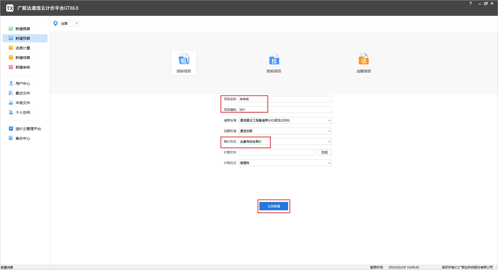498x270 pixels.
Task: Switch to 新建概算 in the sidebar
Action: coord(23,29)
